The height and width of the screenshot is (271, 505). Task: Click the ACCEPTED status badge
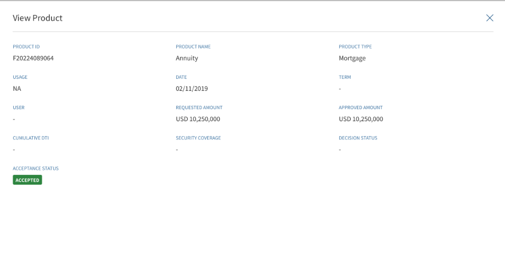27,180
